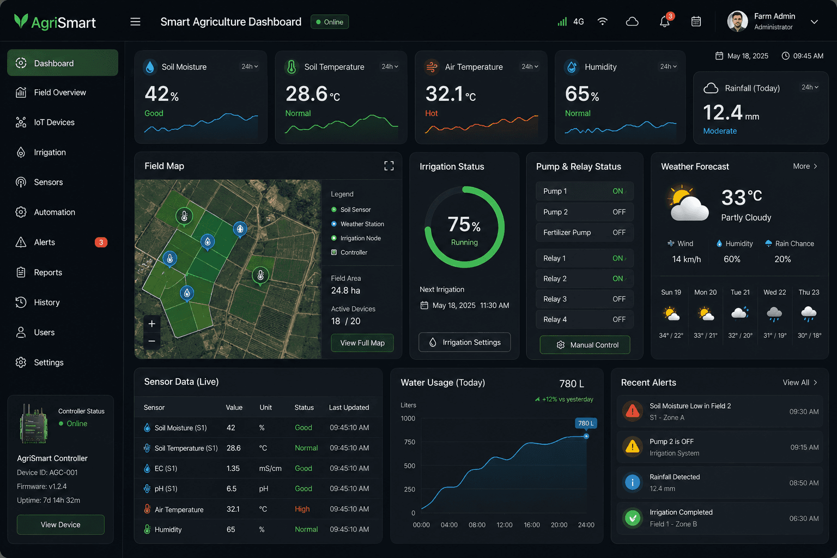Open the Irrigation sidebar item
This screenshot has height=558, width=837.
click(x=63, y=153)
